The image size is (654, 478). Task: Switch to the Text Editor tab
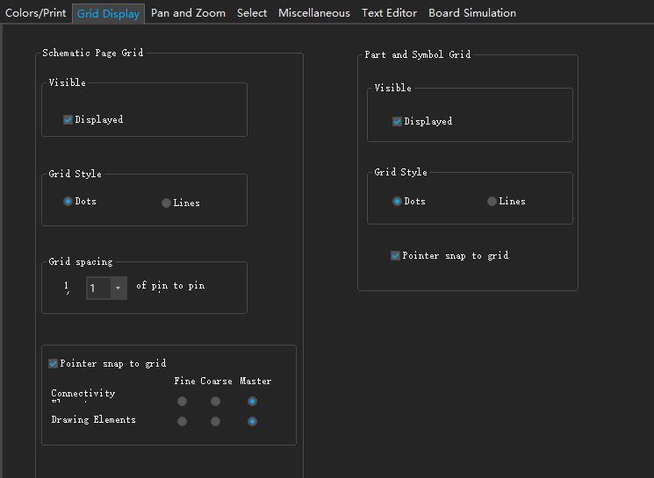click(389, 13)
